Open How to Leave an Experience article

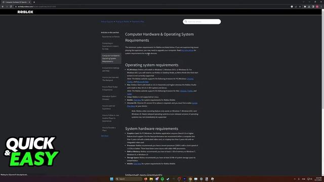(x=108, y=107)
